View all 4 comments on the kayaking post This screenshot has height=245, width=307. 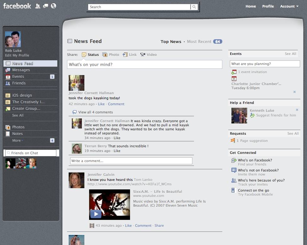click(95, 112)
